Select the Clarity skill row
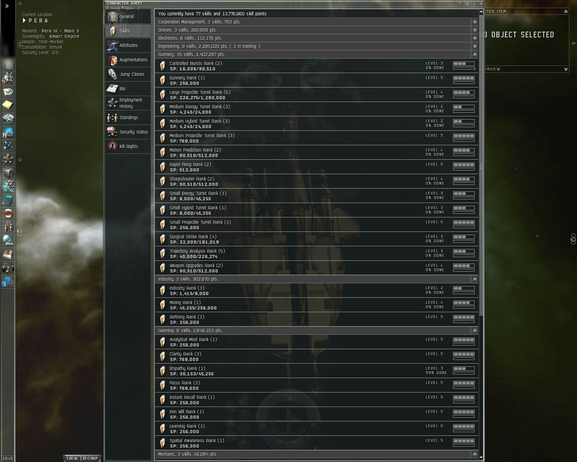The height and width of the screenshot is (462, 577). (x=316, y=356)
